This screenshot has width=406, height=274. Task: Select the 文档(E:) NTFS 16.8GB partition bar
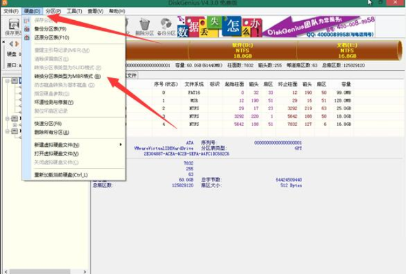[x=348, y=50]
